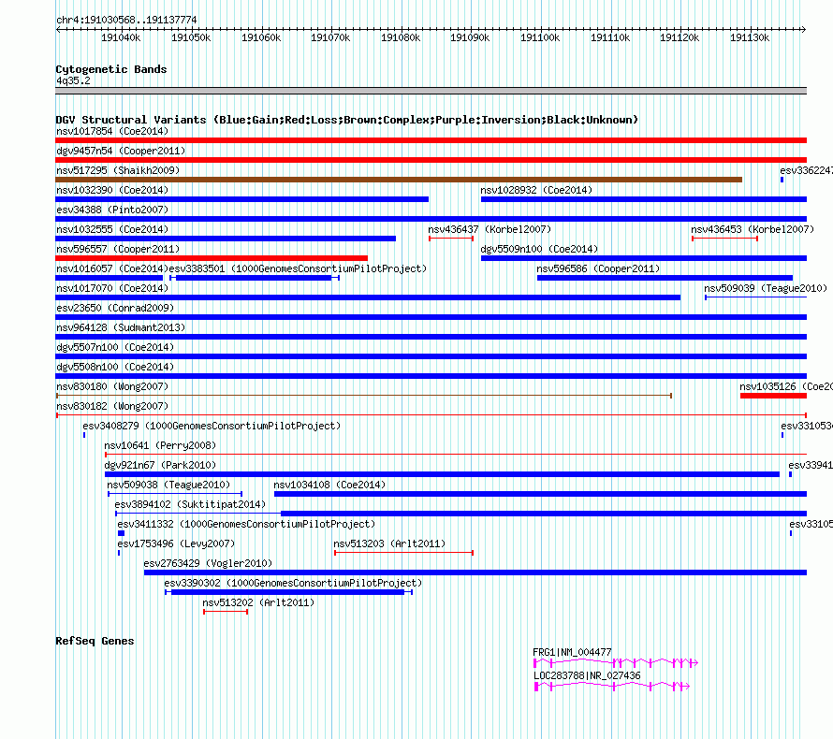This screenshot has width=833, height=739.
Task: Select nsv10641 (Perry2008) label
Action: [160, 445]
